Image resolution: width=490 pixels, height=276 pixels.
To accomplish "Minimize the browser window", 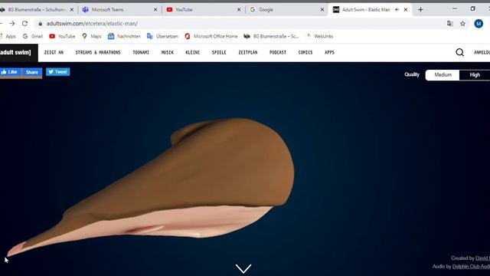I will [455, 8].
